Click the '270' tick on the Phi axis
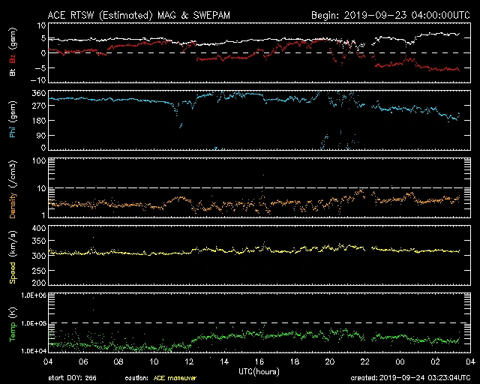 (x=39, y=106)
